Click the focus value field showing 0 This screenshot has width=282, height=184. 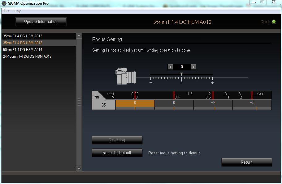(182, 67)
